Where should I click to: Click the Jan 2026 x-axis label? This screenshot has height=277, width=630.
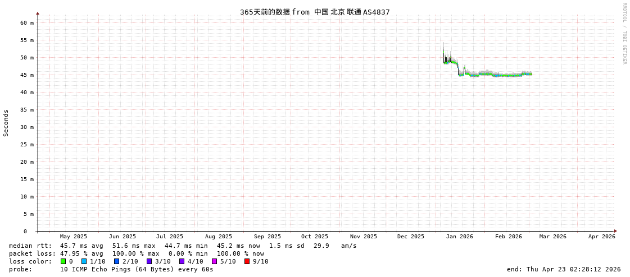tap(459, 237)
